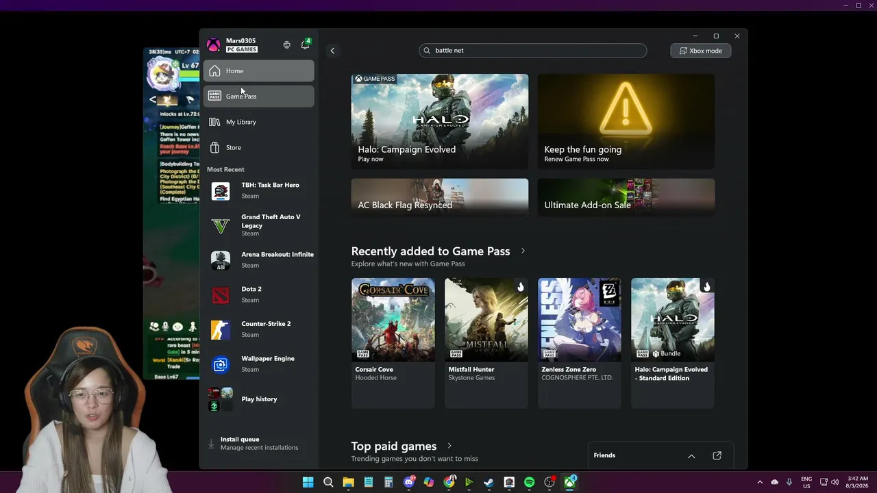The image size is (877, 493).
Task: Open the Windows Start menu
Action: coord(308,482)
